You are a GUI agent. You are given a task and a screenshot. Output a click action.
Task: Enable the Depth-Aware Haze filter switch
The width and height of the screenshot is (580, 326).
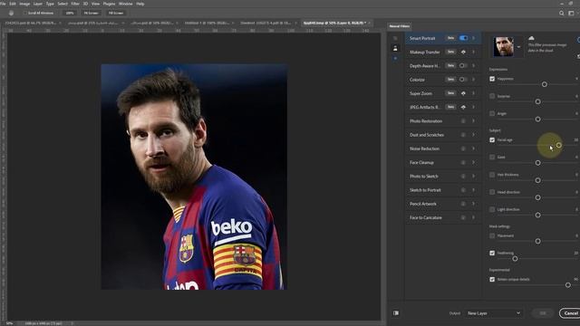463,66
